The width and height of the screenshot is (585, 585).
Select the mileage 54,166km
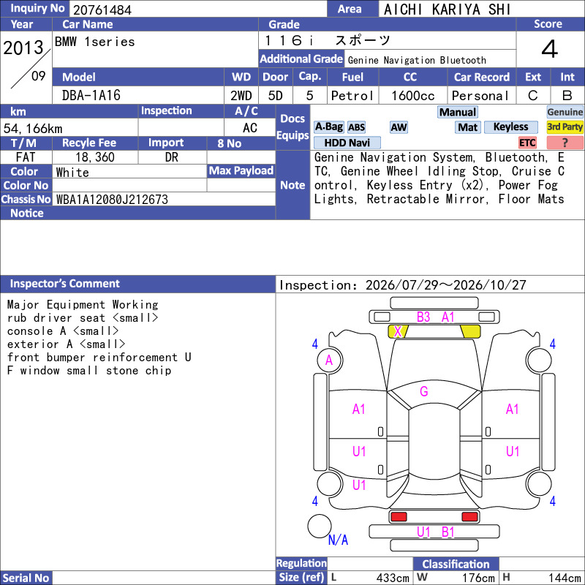pyautogui.click(x=33, y=129)
